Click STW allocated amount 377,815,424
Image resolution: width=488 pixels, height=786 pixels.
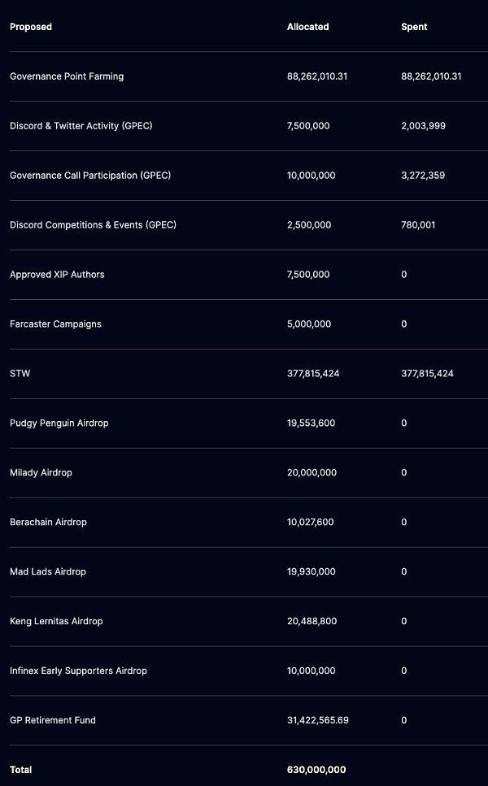(x=313, y=374)
